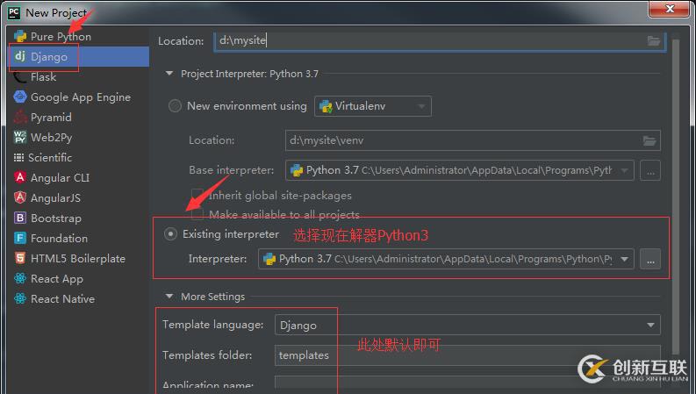The width and height of the screenshot is (696, 394).
Task: Click the HTML5 Boilerplate icon
Action: point(20,258)
